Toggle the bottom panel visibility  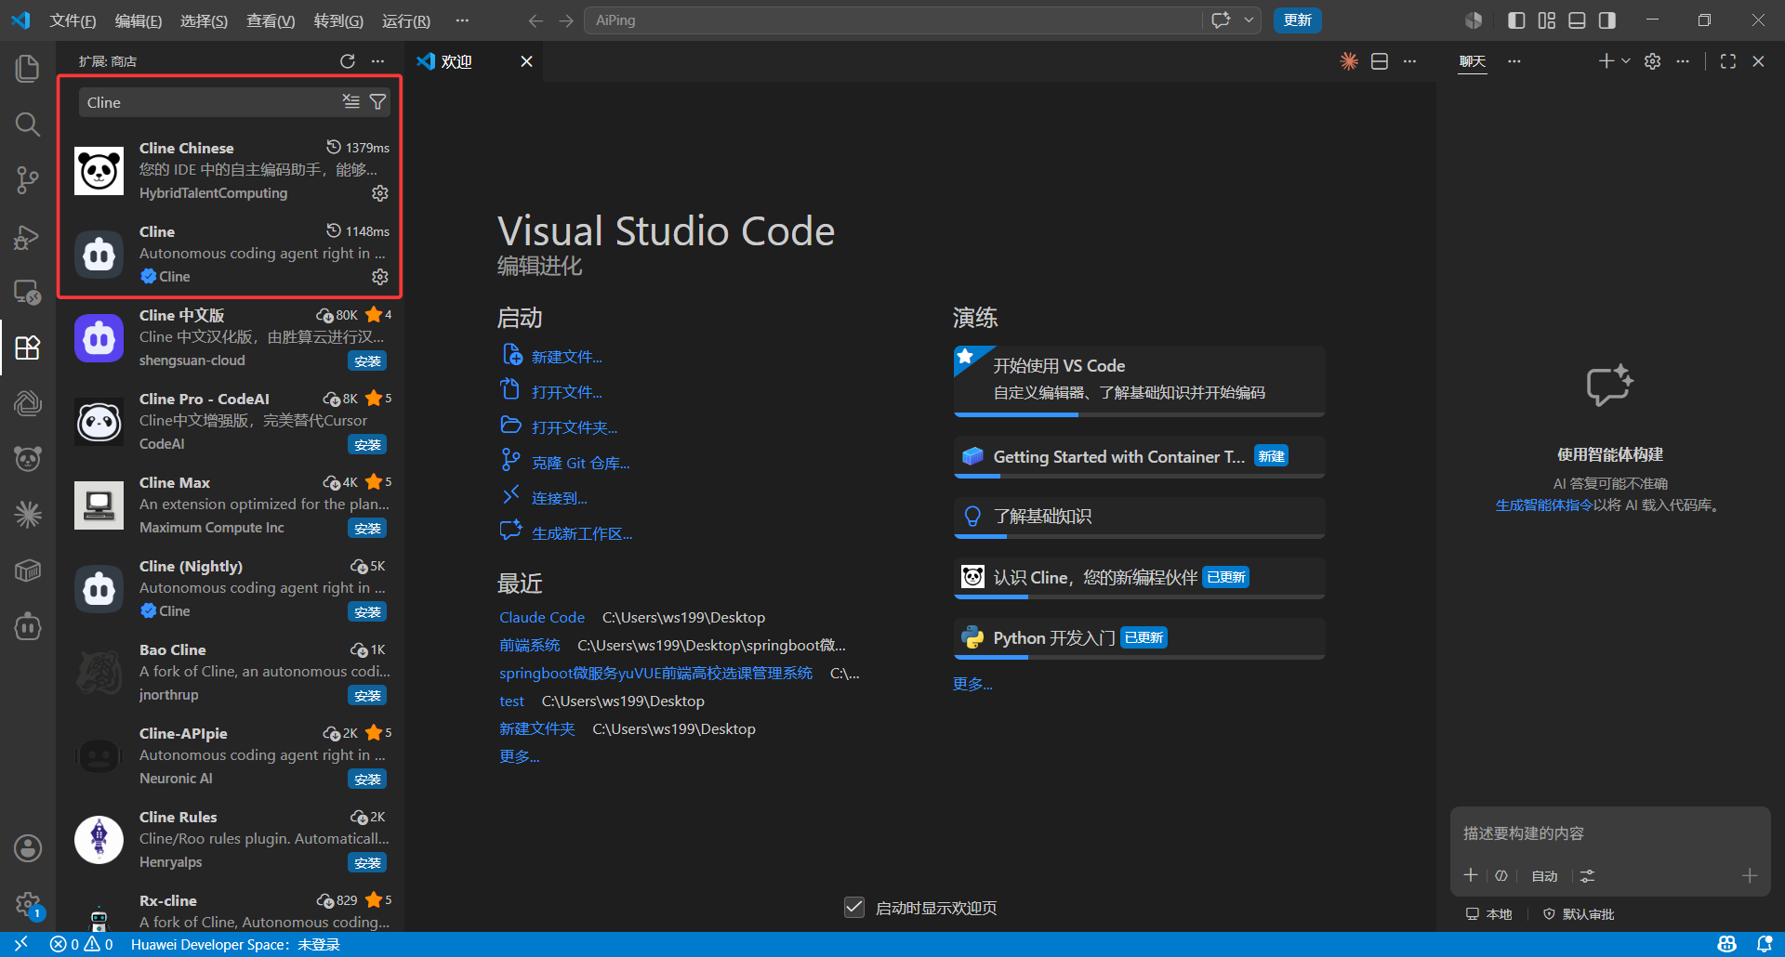click(1577, 20)
